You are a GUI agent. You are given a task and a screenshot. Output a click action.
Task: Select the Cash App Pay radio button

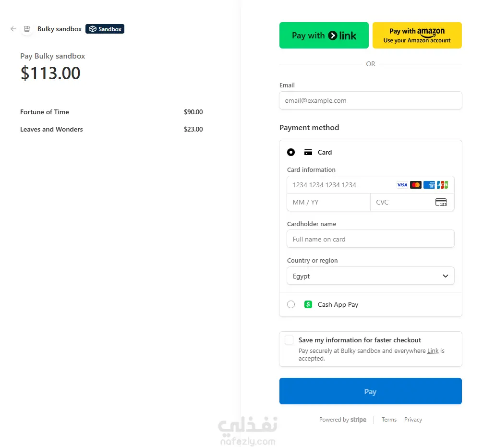(x=291, y=304)
